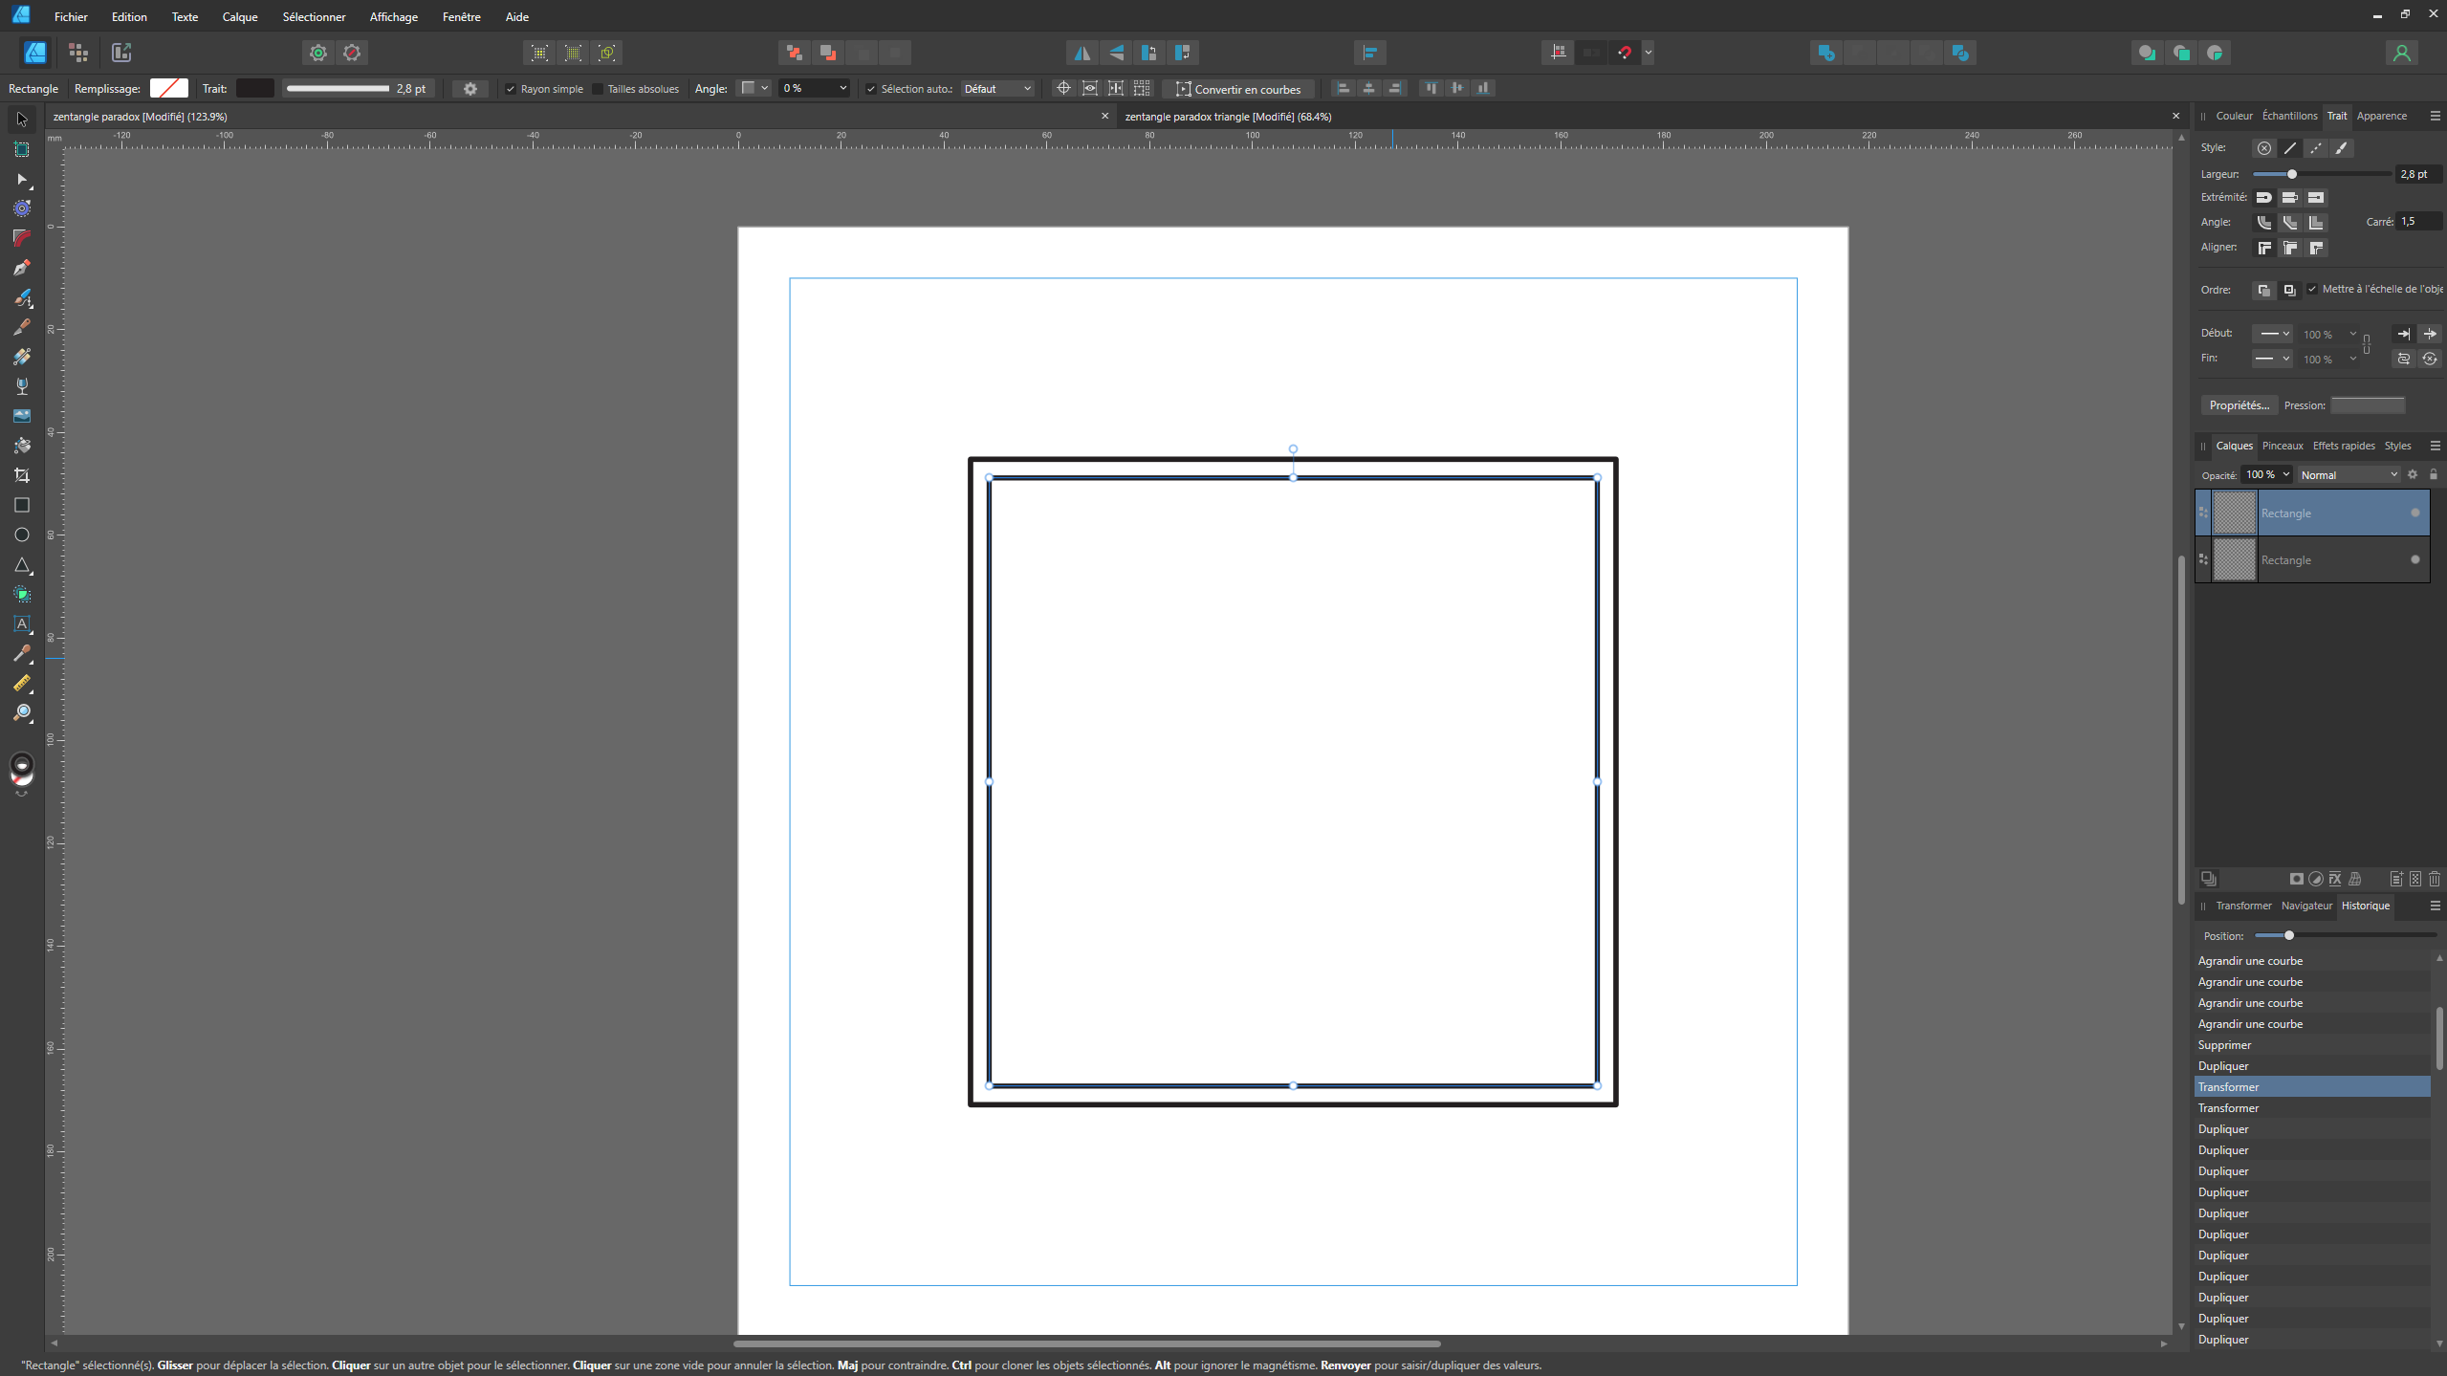Select the Pen tool
Image resolution: width=2447 pixels, height=1376 pixels.
(21, 268)
